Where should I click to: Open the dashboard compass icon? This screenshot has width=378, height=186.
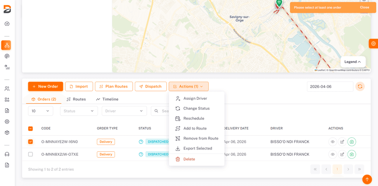(x=7, y=24)
